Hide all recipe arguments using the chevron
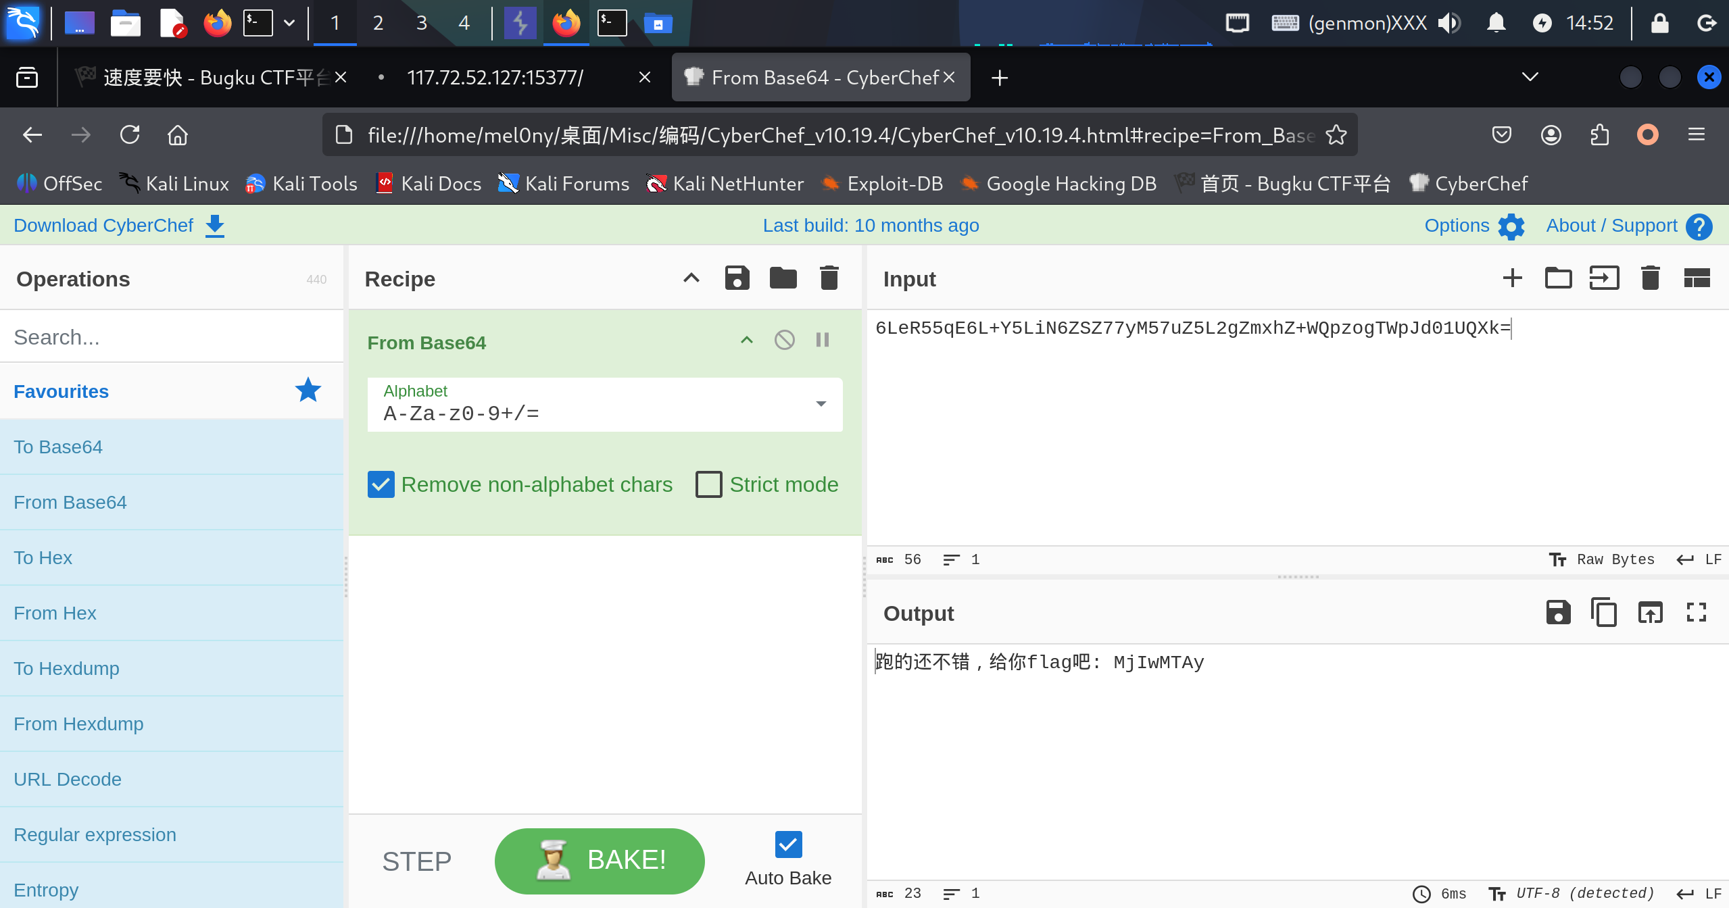The width and height of the screenshot is (1729, 908). (x=691, y=278)
